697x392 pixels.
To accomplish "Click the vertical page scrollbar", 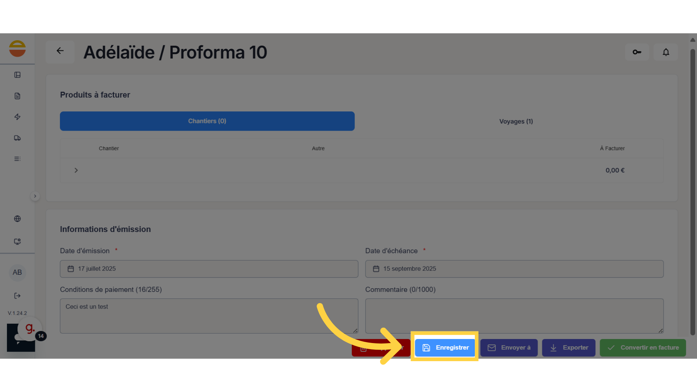I will pos(693,192).
